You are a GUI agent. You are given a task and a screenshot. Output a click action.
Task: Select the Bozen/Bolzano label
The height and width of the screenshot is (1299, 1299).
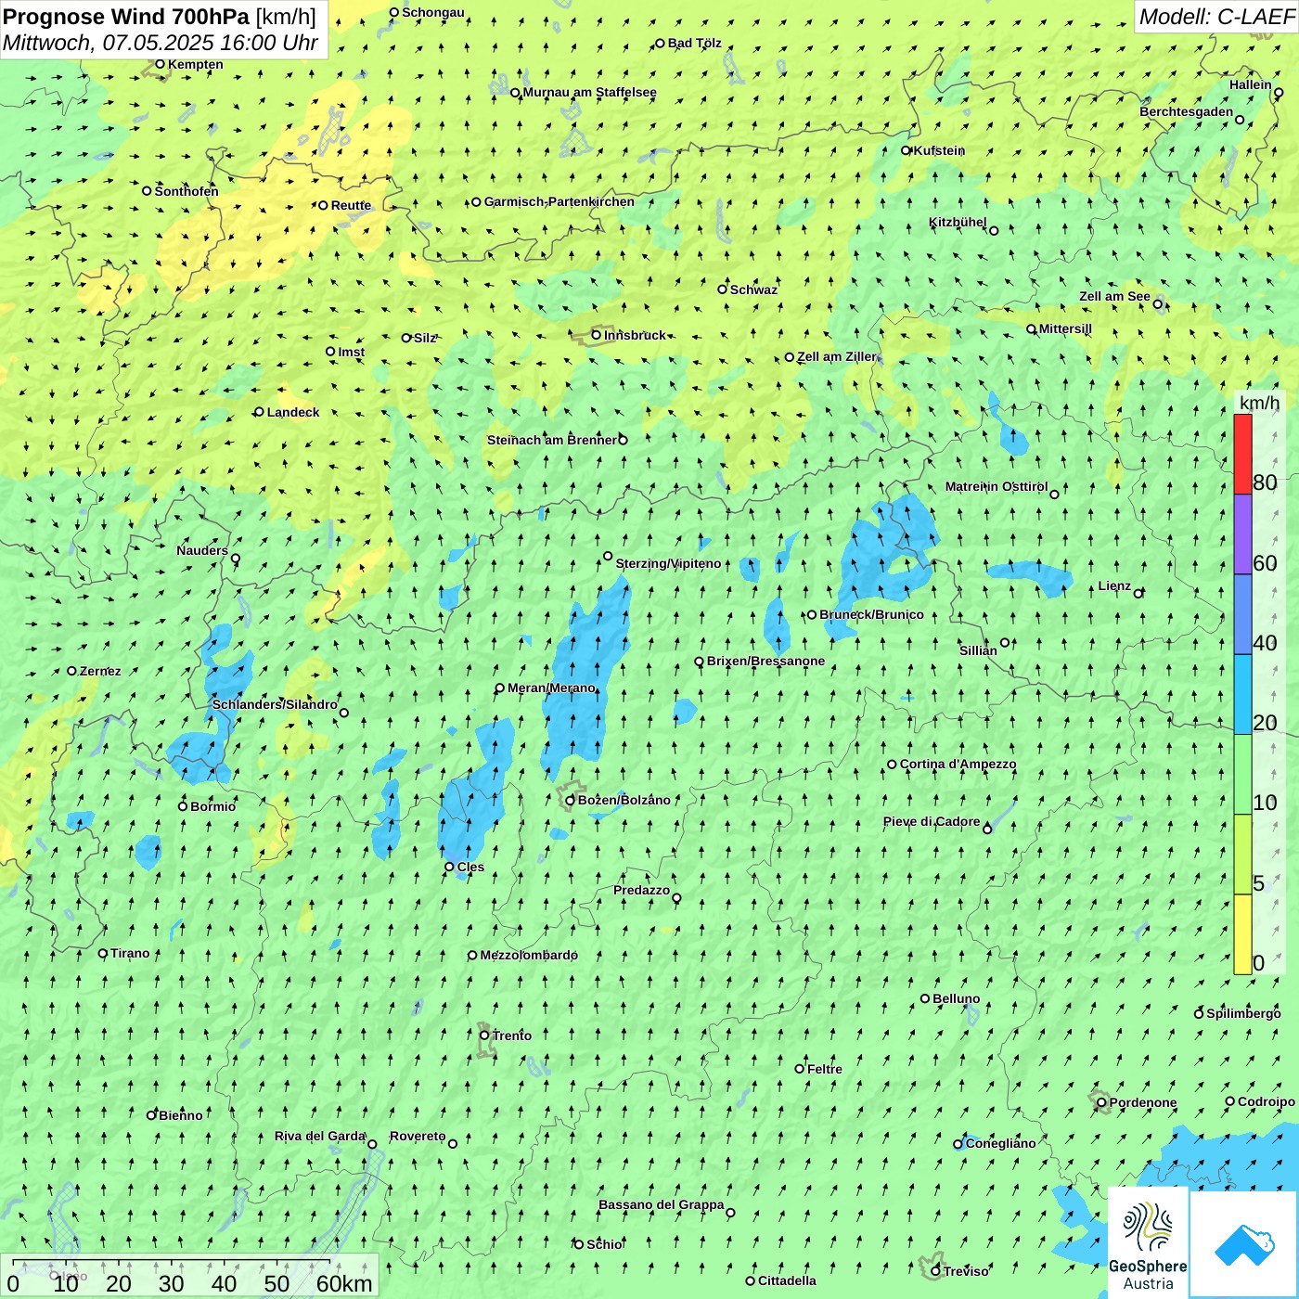(x=624, y=800)
